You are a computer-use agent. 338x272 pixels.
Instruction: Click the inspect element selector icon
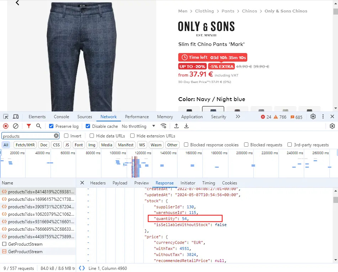coord(6,117)
